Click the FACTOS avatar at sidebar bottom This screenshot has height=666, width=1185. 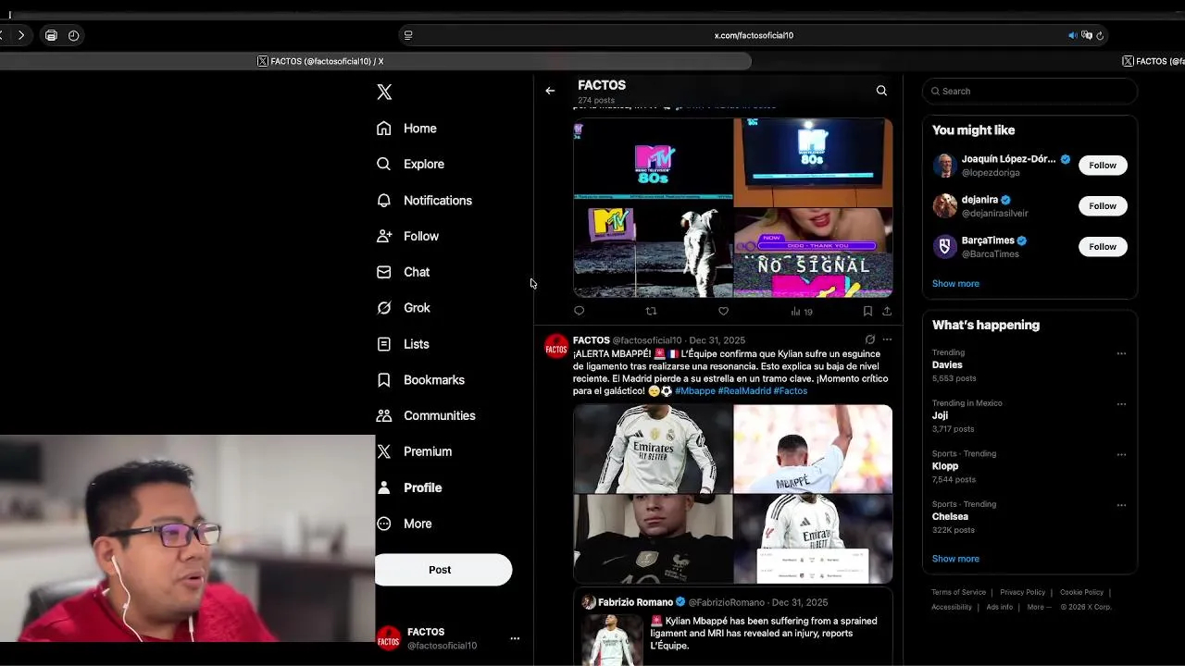pos(388,638)
